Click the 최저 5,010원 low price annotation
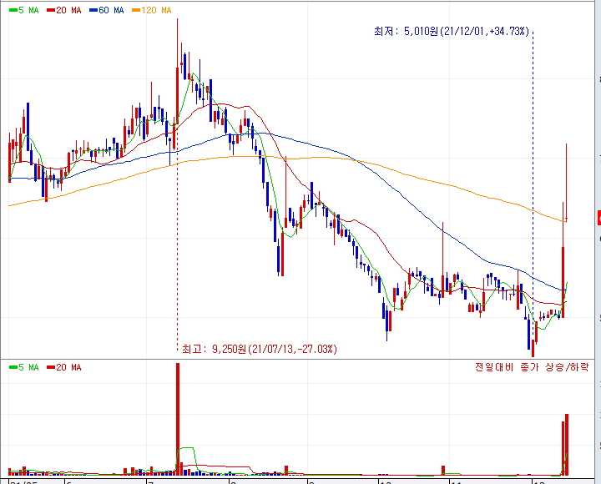Viewport: 601px width, 484px height. pos(452,32)
